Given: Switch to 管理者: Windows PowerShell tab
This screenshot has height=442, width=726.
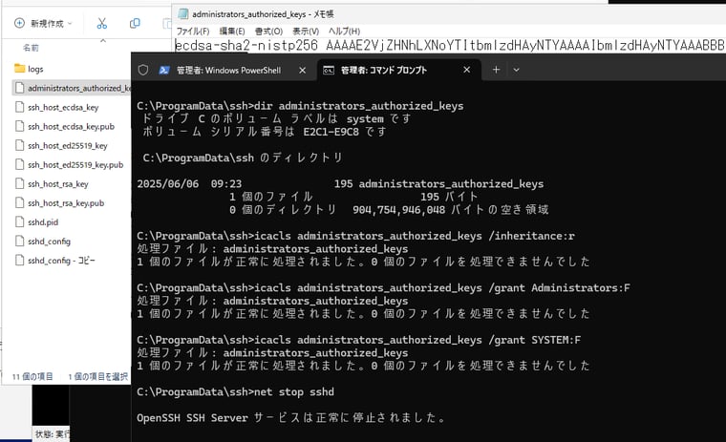Looking at the screenshot, I should point(228,71).
